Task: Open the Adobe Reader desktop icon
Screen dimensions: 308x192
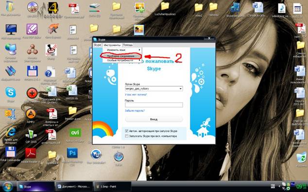Action: [x=31, y=153]
